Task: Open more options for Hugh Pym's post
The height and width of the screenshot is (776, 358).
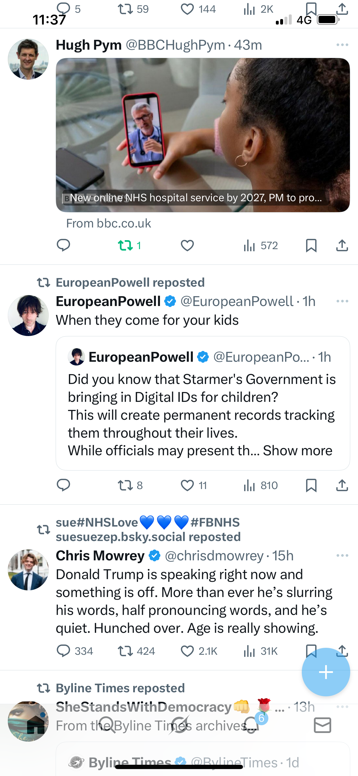Action: coord(342,45)
